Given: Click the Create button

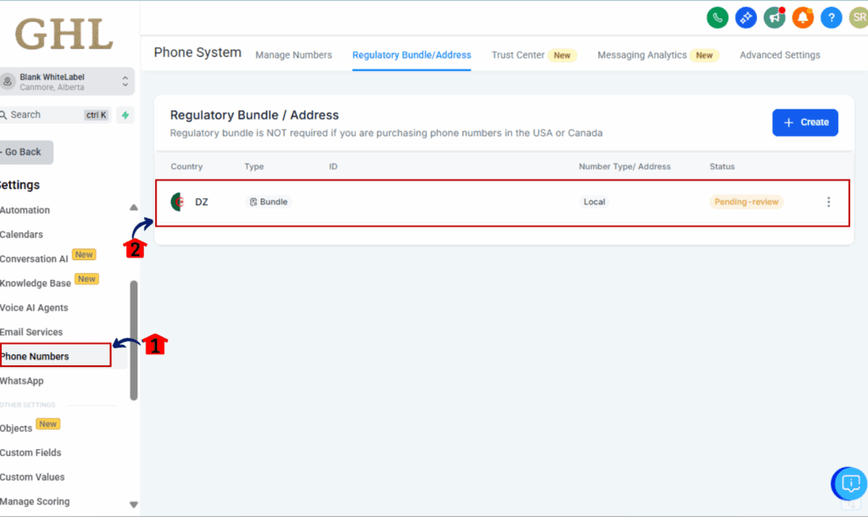Looking at the screenshot, I should (x=804, y=122).
